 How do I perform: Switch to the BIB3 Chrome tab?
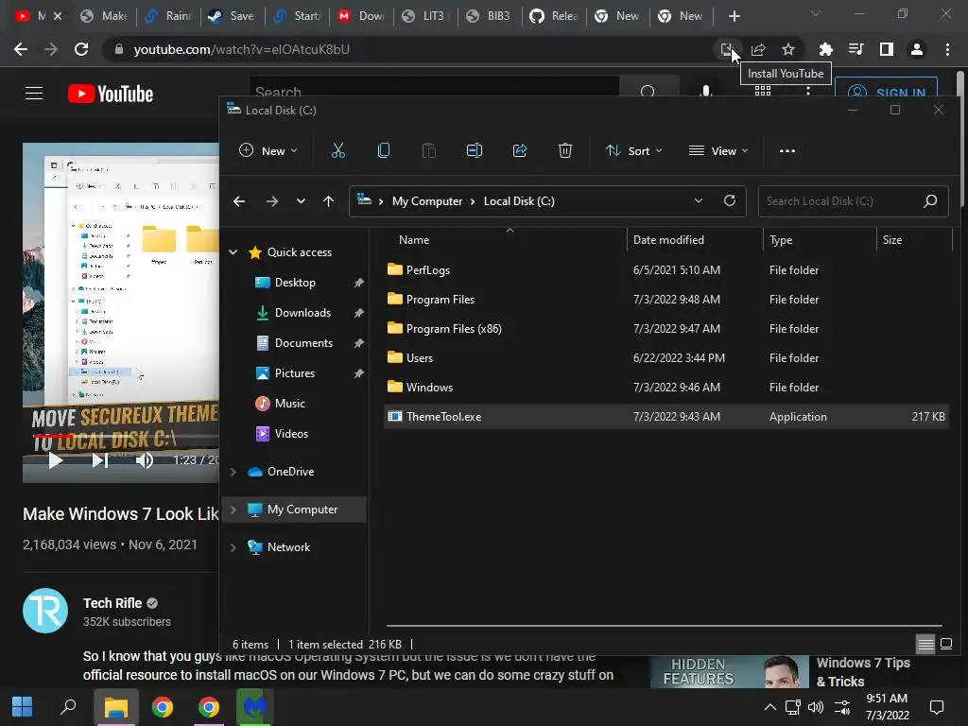point(491,16)
